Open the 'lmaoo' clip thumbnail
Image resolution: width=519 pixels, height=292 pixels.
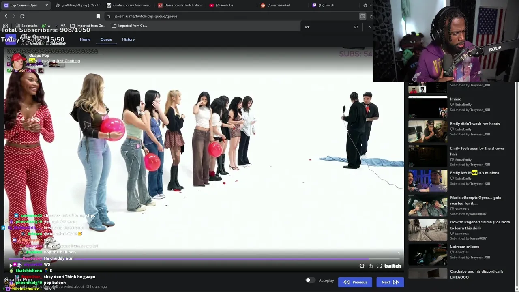coord(428,107)
